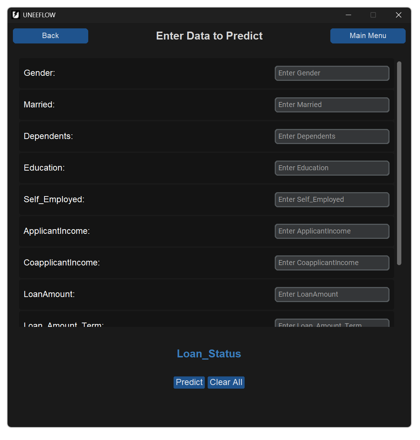This screenshot has height=440, width=420.
Task: Focus the Enter Self_Employed input
Action: pyautogui.click(x=332, y=200)
